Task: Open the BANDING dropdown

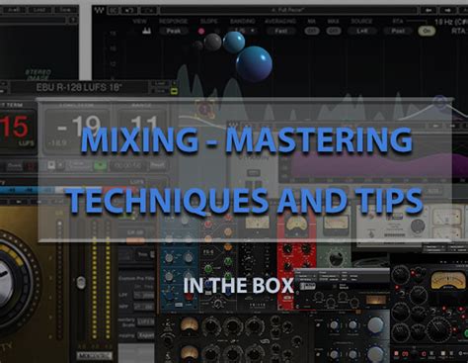Action: click(x=243, y=31)
